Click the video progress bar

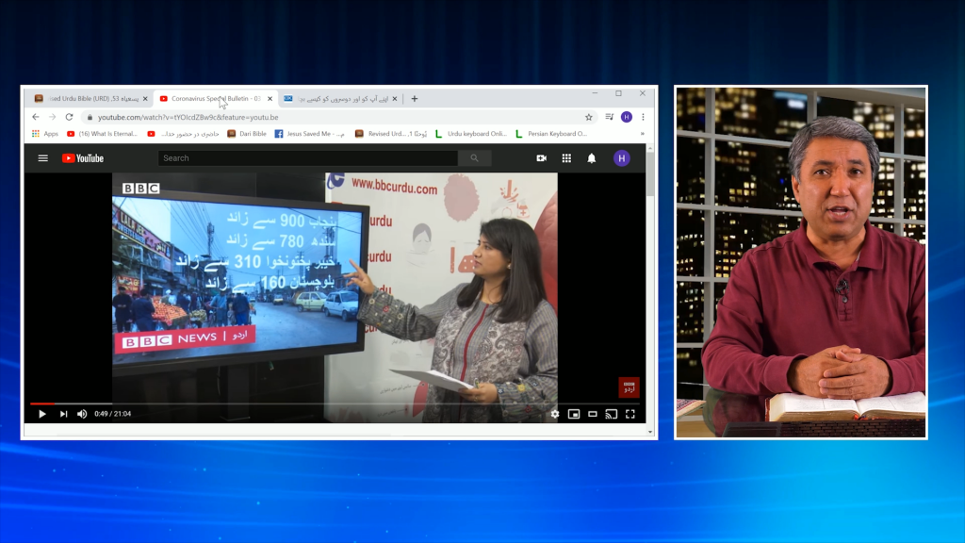click(x=283, y=403)
